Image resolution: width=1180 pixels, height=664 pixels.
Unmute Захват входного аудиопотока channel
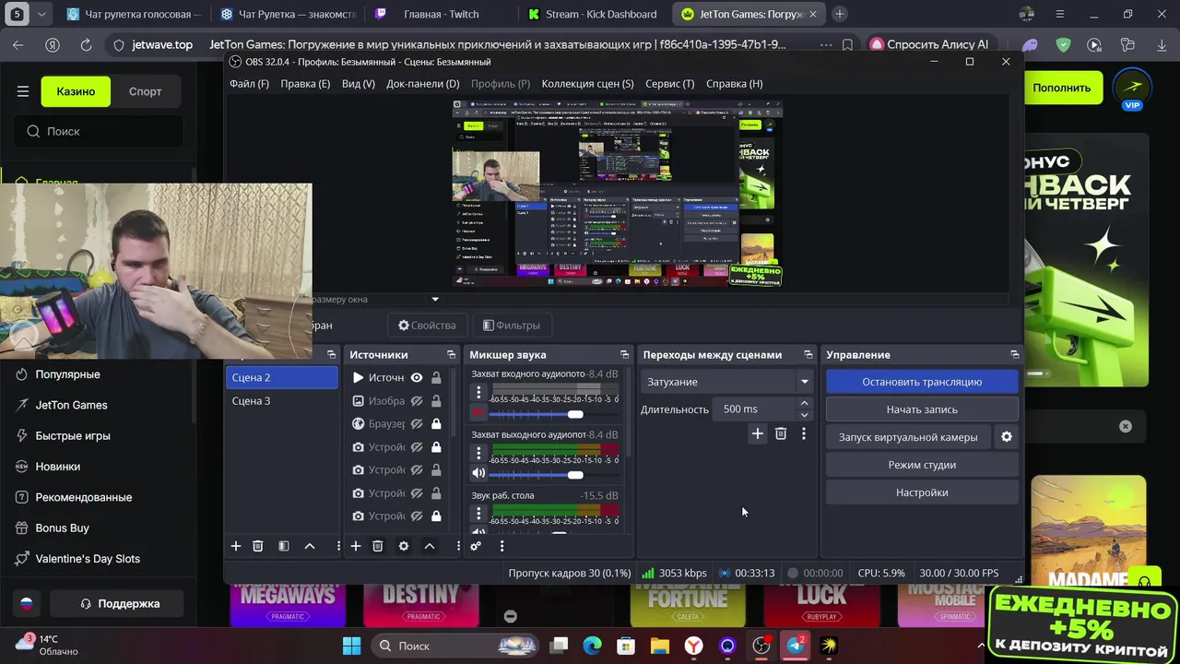tap(478, 413)
